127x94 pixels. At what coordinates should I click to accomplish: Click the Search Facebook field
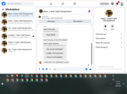coord(20,4)
